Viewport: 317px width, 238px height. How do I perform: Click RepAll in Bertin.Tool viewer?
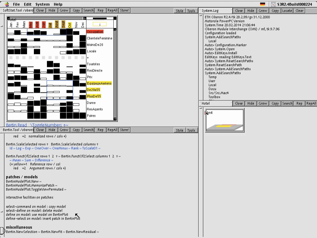tap(113, 130)
